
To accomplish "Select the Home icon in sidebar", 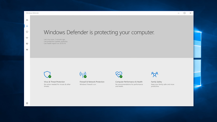I will [x=27, y=26].
